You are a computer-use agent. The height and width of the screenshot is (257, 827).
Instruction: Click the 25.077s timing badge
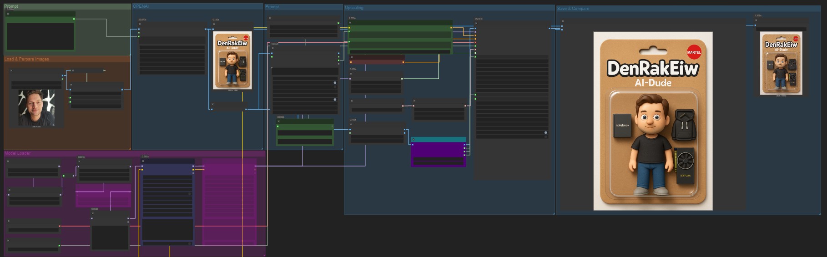(x=142, y=20)
